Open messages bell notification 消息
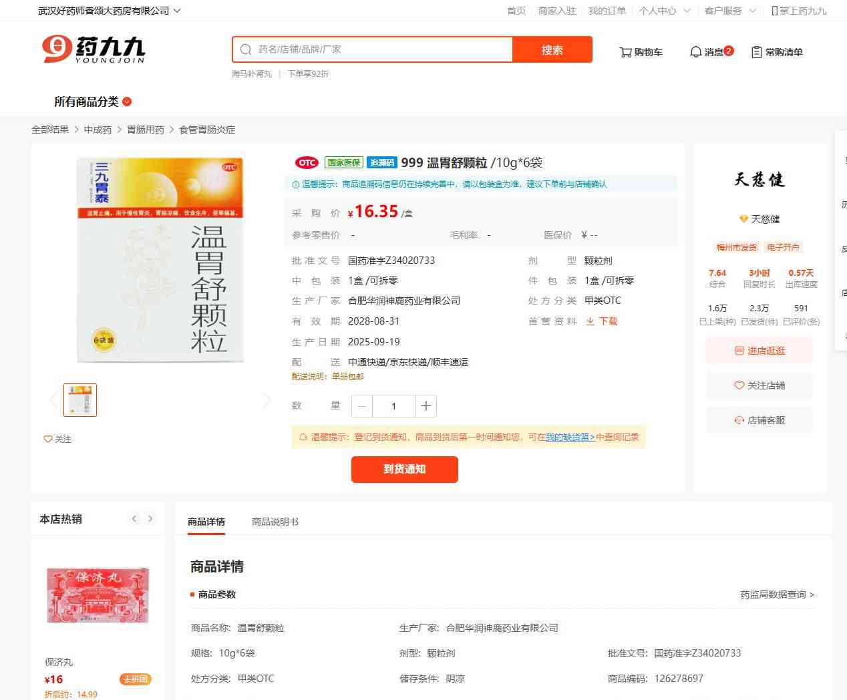This screenshot has width=847, height=700. [711, 52]
